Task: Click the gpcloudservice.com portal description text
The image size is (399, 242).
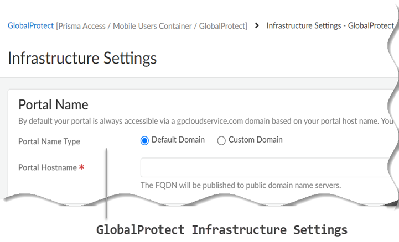Action: click(x=205, y=120)
